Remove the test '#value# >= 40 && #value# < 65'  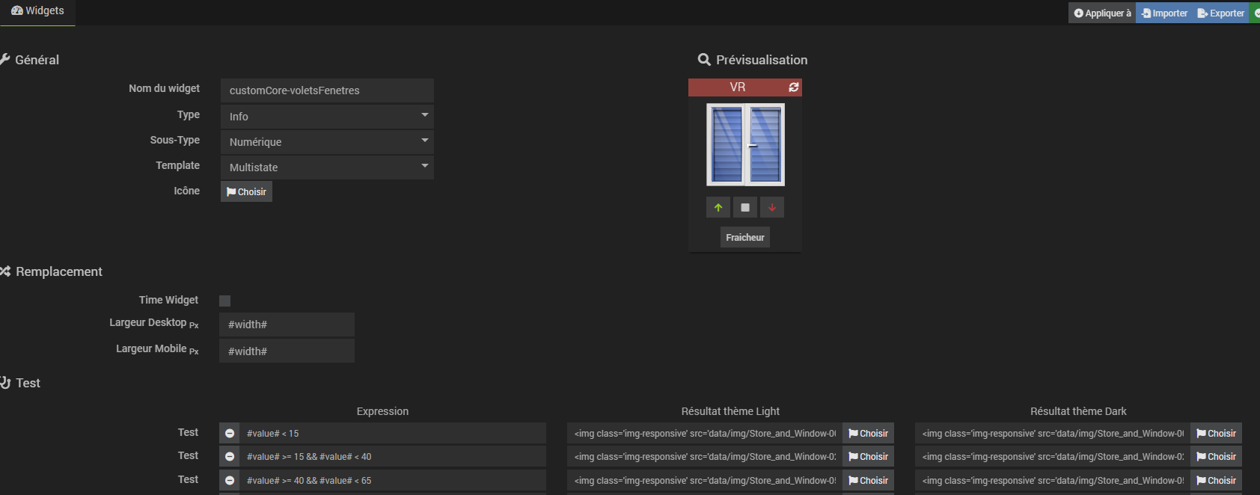(x=230, y=480)
